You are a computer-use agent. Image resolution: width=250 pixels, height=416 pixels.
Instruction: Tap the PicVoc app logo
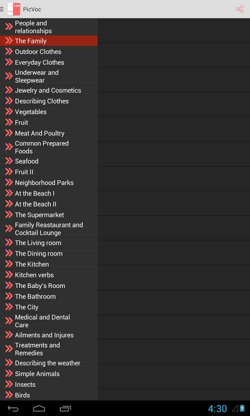tap(14, 9)
